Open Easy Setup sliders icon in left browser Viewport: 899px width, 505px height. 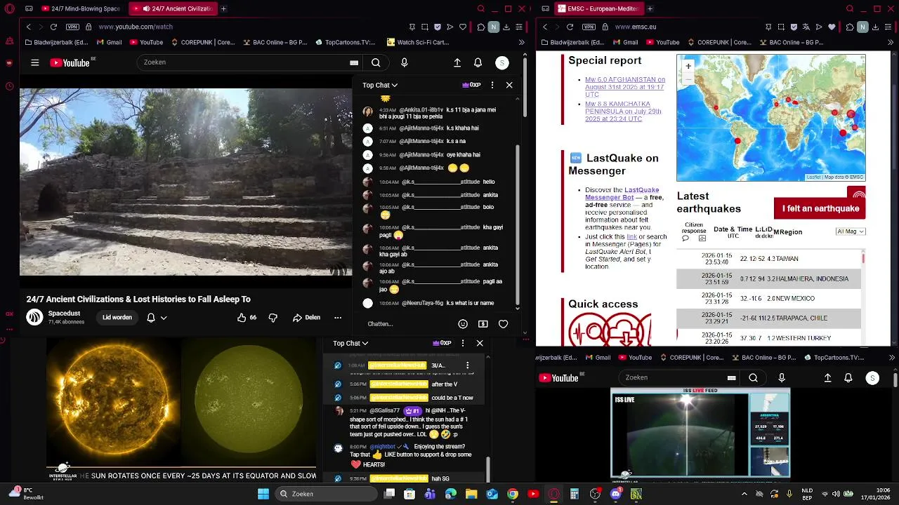519,27
